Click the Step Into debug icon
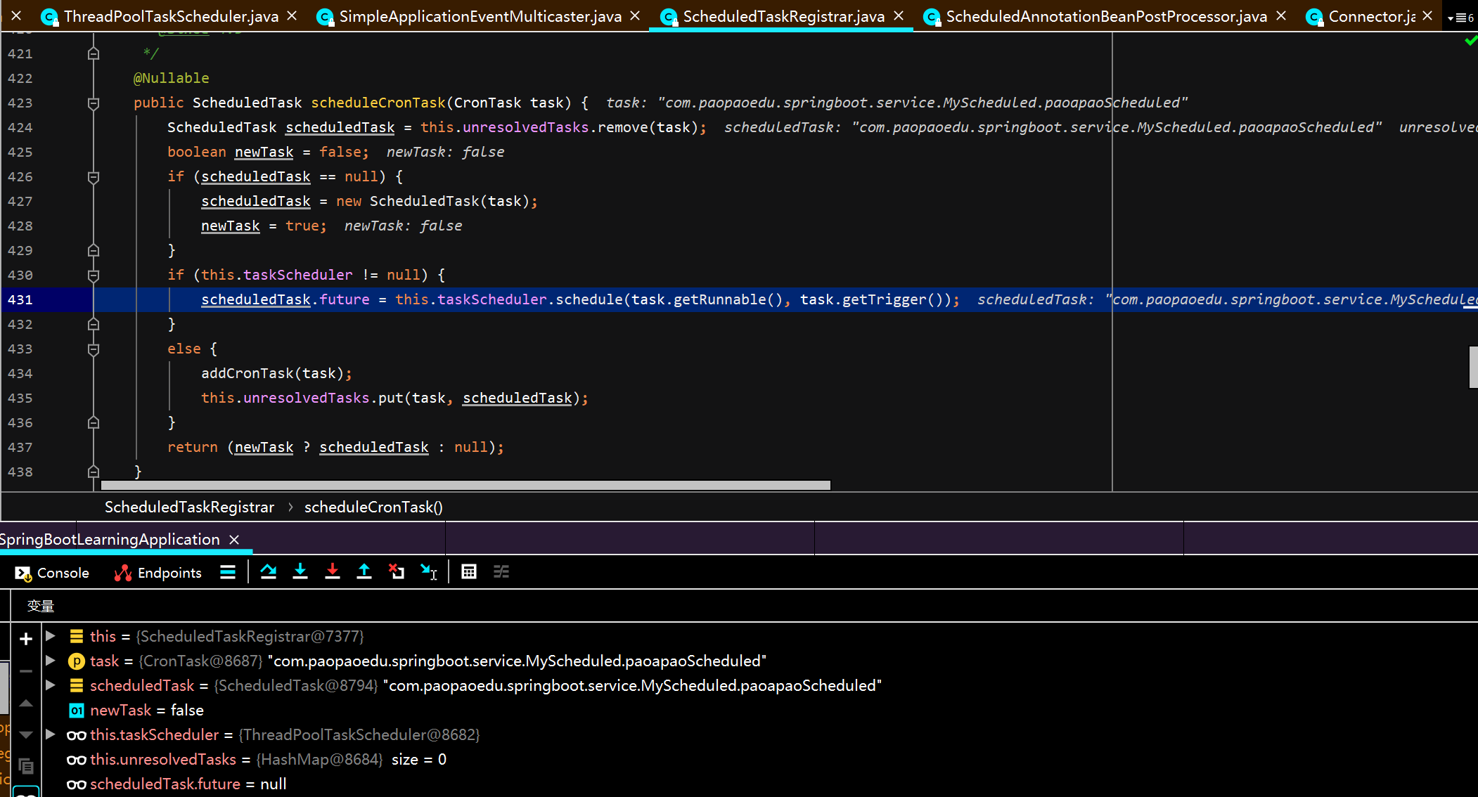The image size is (1478, 797). 300,572
